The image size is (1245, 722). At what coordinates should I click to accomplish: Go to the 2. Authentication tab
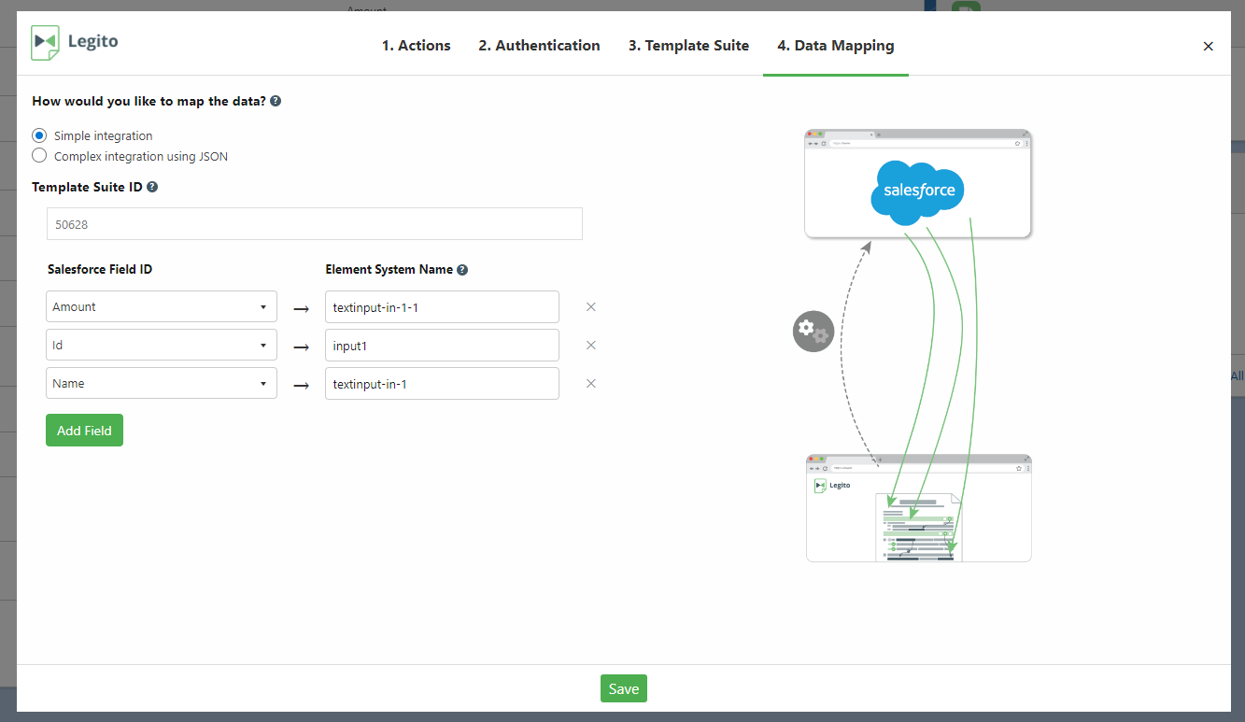[539, 45]
